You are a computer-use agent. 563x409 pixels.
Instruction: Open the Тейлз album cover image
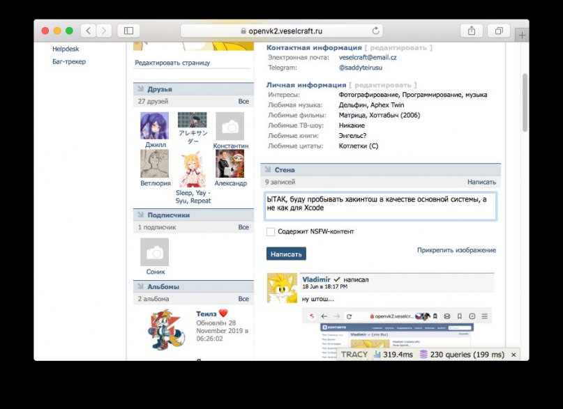point(166,330)
